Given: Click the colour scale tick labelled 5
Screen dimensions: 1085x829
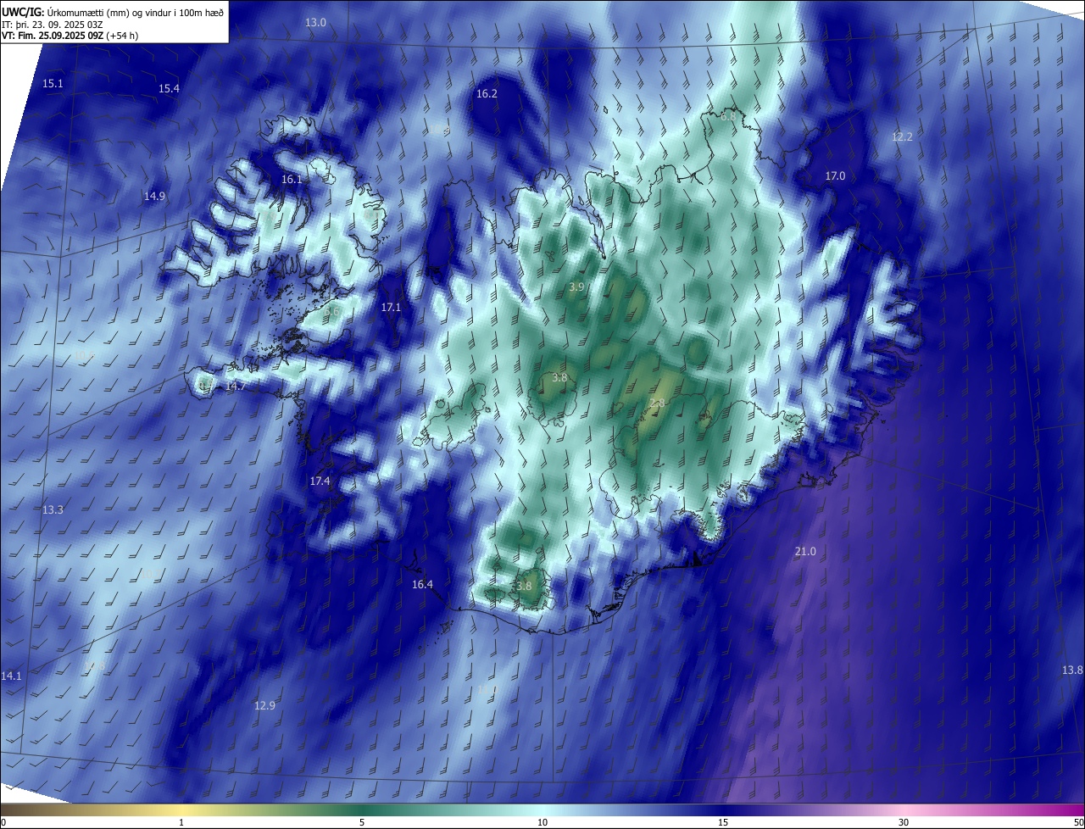Looking at the screenshot, I should click(x=362, y=822).
